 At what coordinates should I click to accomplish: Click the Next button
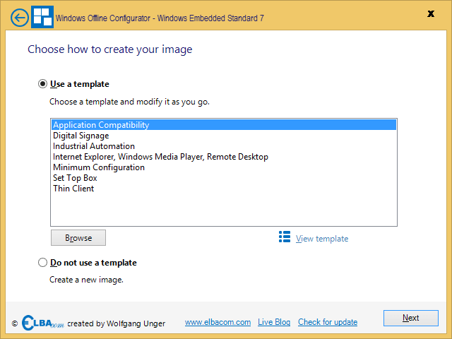coord(411,318)
